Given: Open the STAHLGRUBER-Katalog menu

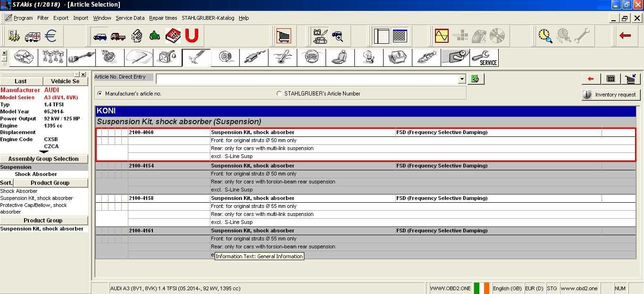Looking at the screenshot, I should 208,18.
